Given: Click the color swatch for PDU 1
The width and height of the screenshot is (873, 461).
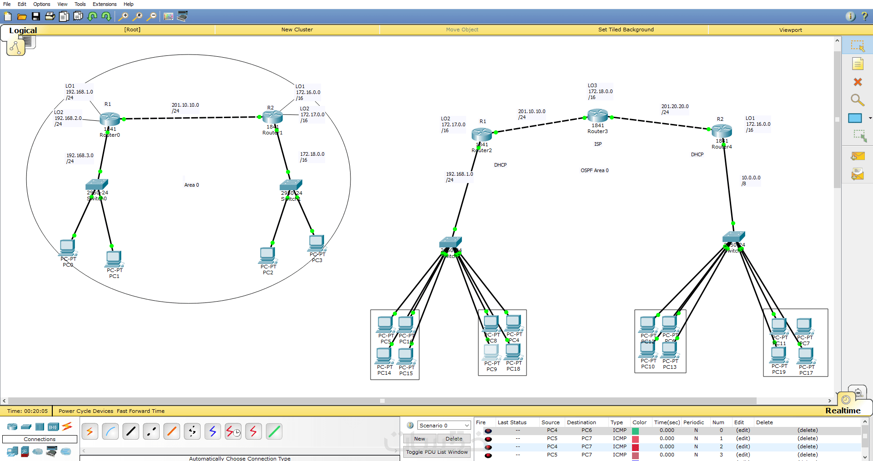Looking at the screenshot, I should [635, 439].
